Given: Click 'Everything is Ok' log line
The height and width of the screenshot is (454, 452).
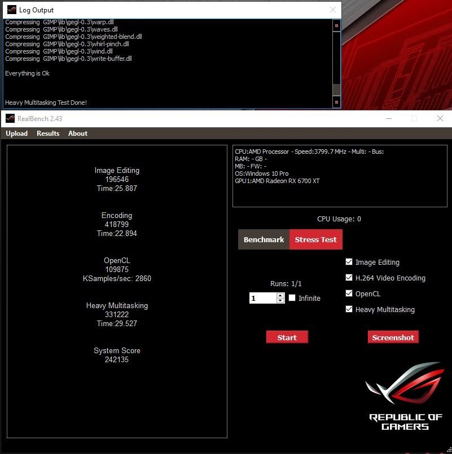Looking at the screenshot, I should point(27,73).
